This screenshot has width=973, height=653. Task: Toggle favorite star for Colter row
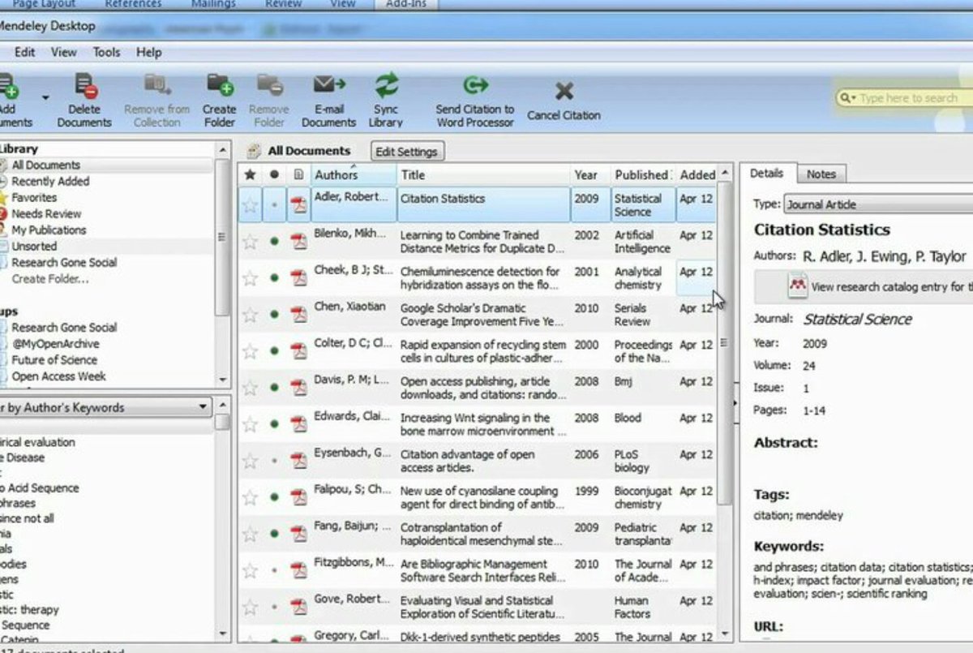(251, 350)
